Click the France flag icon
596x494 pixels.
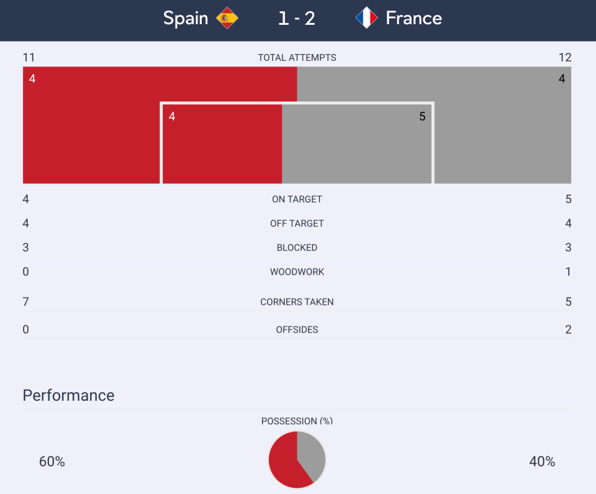[x=366, y=18]
